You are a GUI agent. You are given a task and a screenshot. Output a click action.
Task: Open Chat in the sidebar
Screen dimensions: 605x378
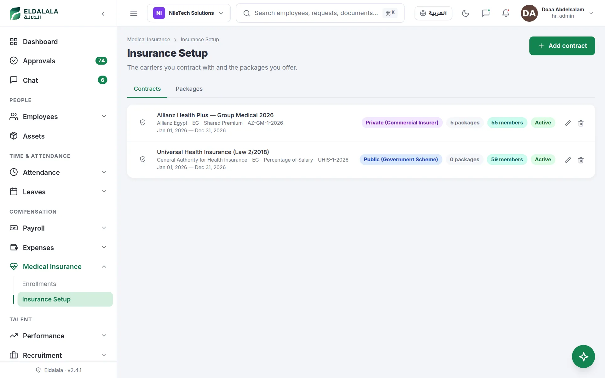[x=58, y=80]
